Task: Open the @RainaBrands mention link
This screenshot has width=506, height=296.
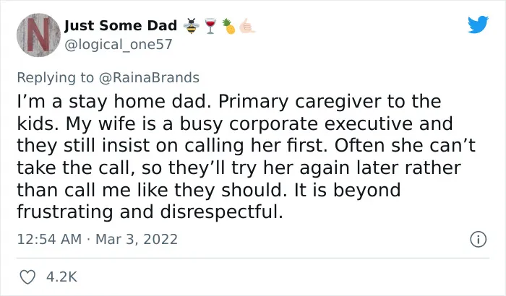Action: click(x=149, y=78)
